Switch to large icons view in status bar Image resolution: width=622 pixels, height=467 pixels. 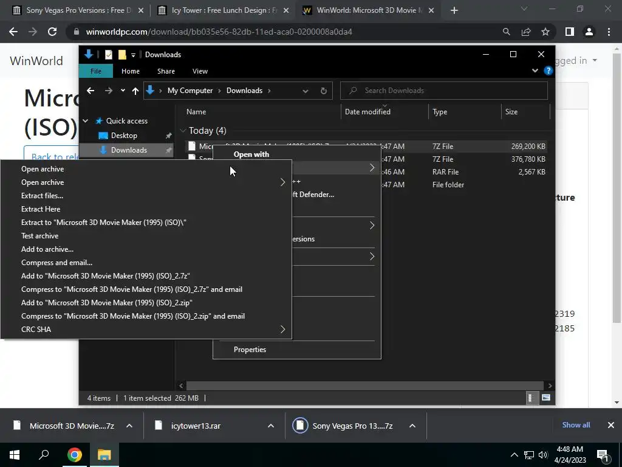point(546,398)
